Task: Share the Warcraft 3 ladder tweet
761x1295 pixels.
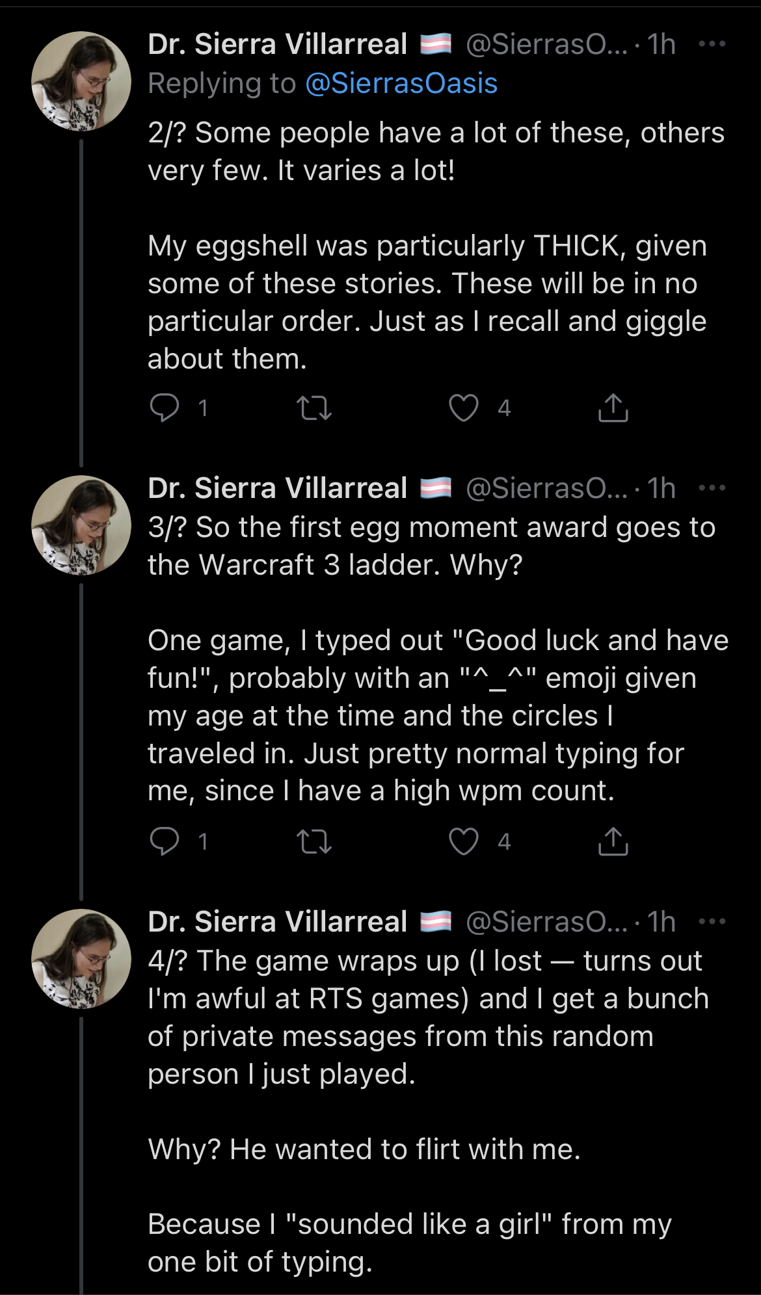Action: [613, 841]
